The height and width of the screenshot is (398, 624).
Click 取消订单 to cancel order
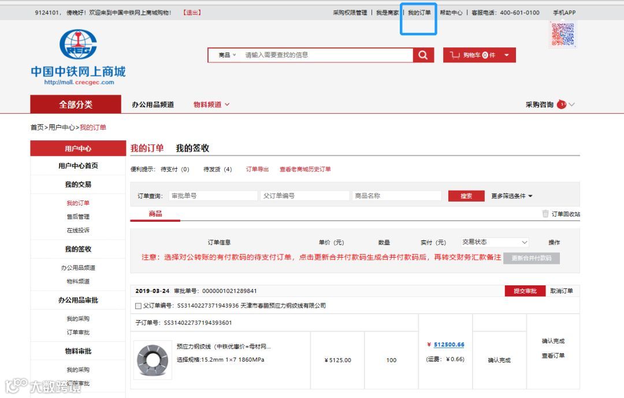tap(562, 291)
